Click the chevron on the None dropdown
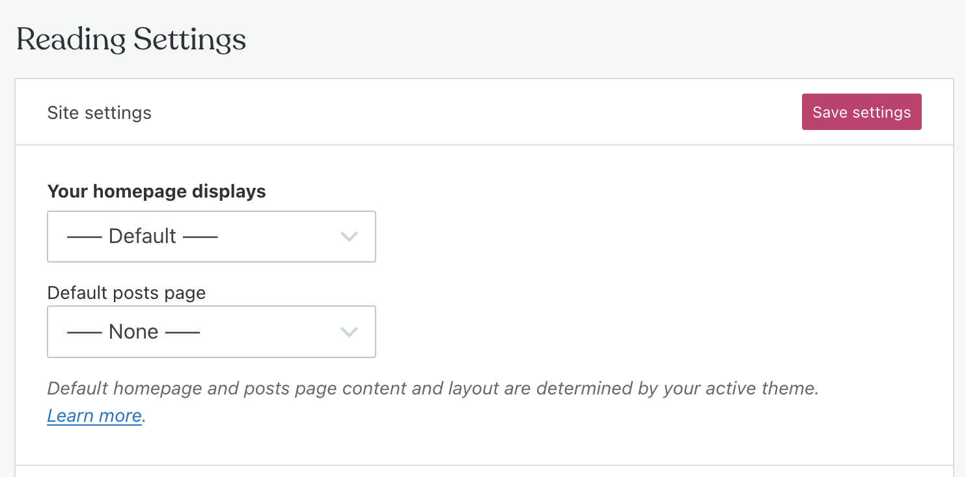 click(350, 331)
